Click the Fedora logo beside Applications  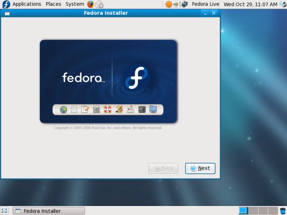[6, 4]
